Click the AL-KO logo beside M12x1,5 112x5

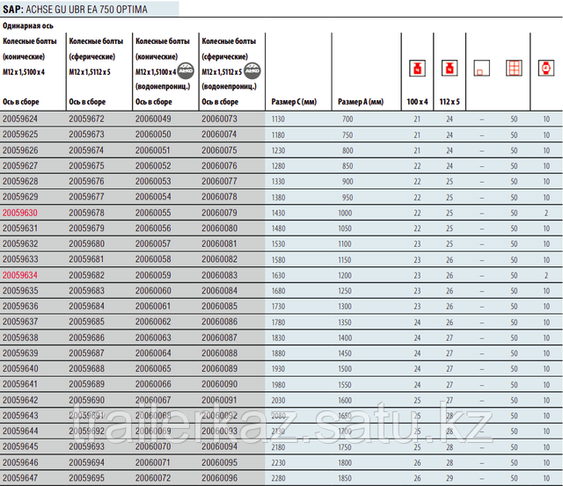[252, 70]
